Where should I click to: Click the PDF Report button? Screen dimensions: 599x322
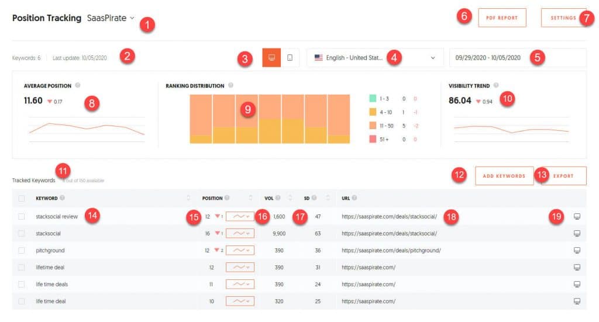tap(502, 18)
